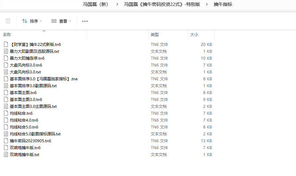The height and width of the screenshot is (176, 296).
Task: Select file name 均线粘合5.0.tn6
Action: [24, 127]
